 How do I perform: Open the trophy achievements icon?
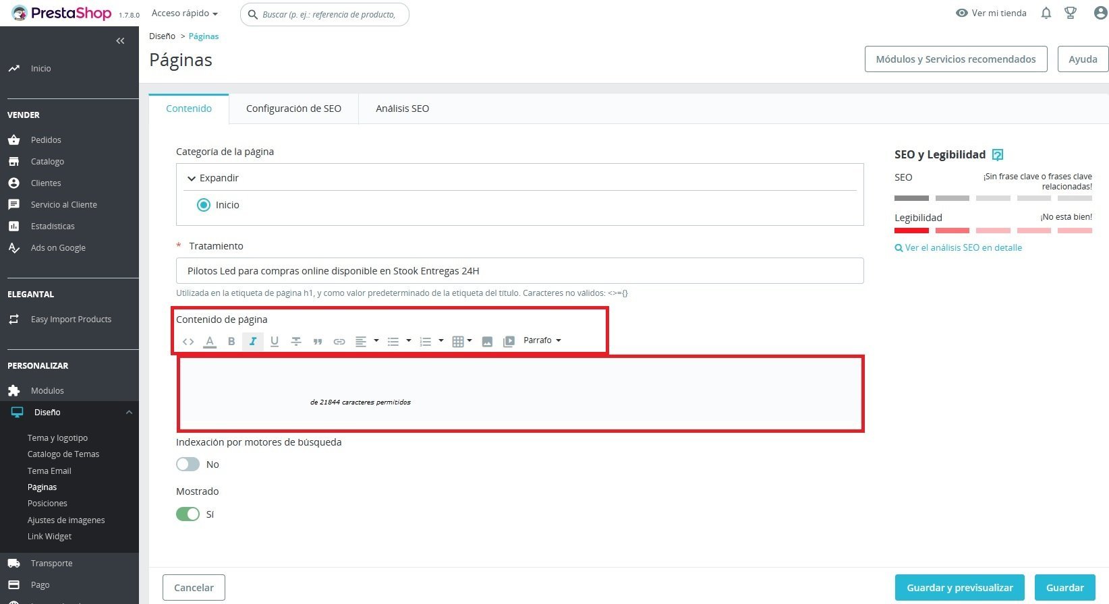tap(1071, 13)
